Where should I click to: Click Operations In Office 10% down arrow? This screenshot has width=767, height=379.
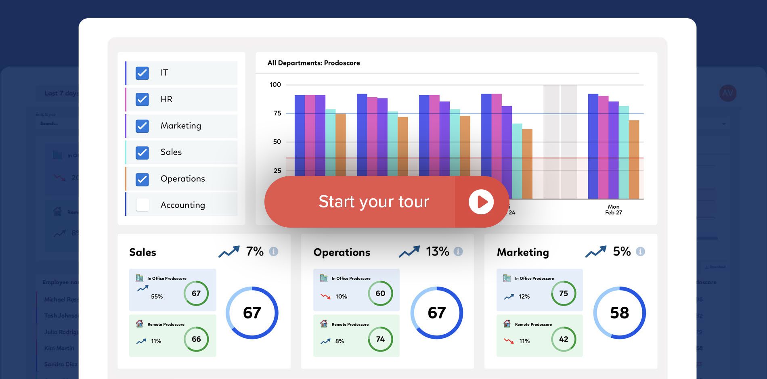[x=325, y=296]
